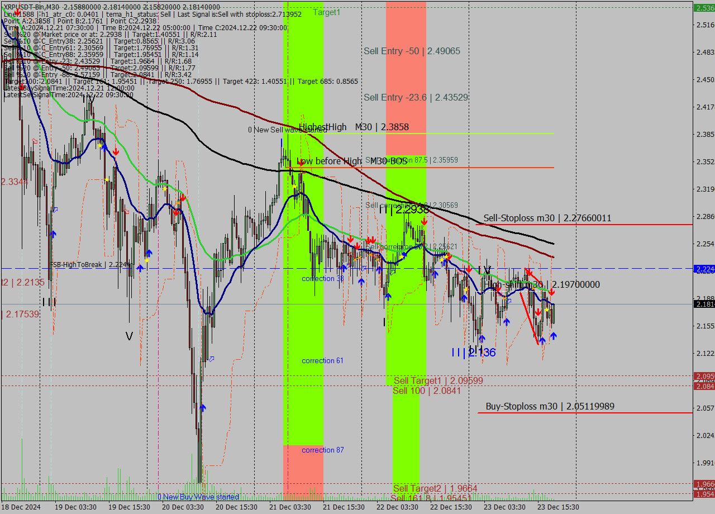715x514 pixels.
Task: Select the 'Sell 100 | 2.0841' label
Action: 427,391
